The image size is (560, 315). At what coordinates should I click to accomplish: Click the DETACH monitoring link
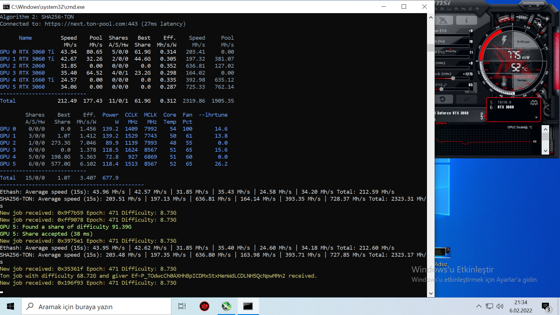click(441, 123)
